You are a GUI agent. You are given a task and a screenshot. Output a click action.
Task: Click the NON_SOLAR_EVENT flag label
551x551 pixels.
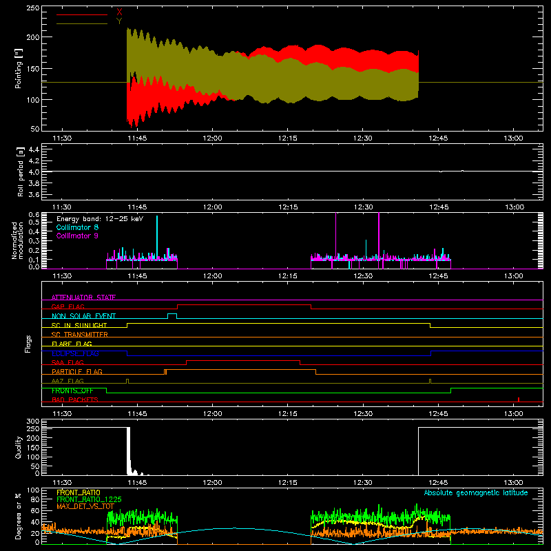tap(83, 316)
